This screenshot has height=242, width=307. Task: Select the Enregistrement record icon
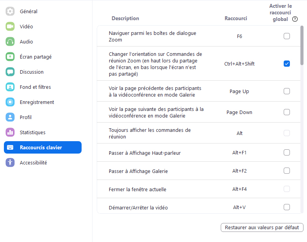(10, 102)
